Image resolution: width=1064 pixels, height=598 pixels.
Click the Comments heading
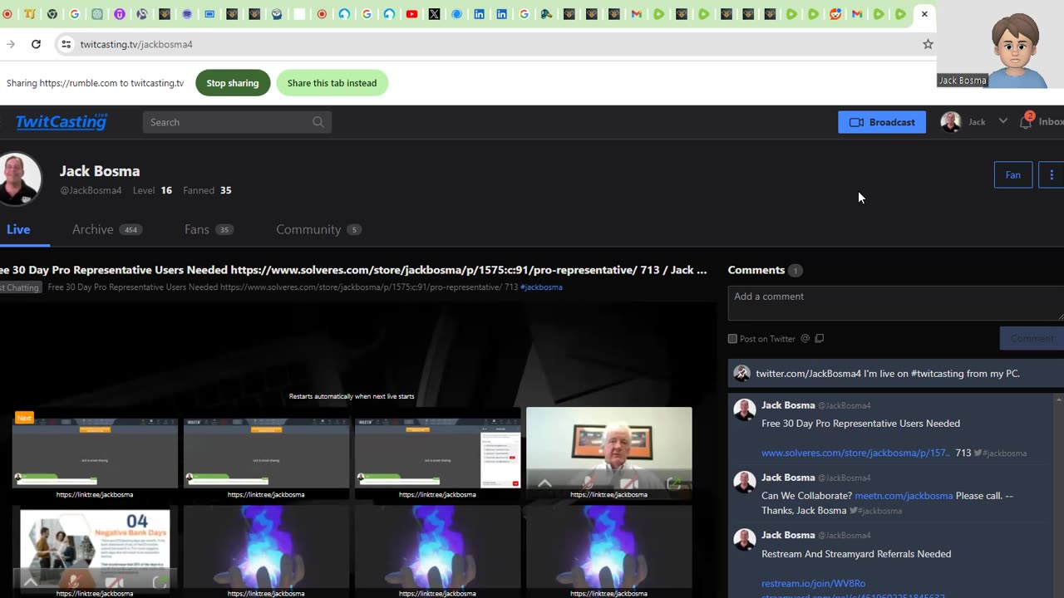click(756, 270)
